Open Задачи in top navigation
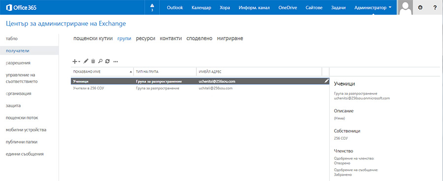Image resolution: width=443 pixels, height=181 pixels. (339, 8)
